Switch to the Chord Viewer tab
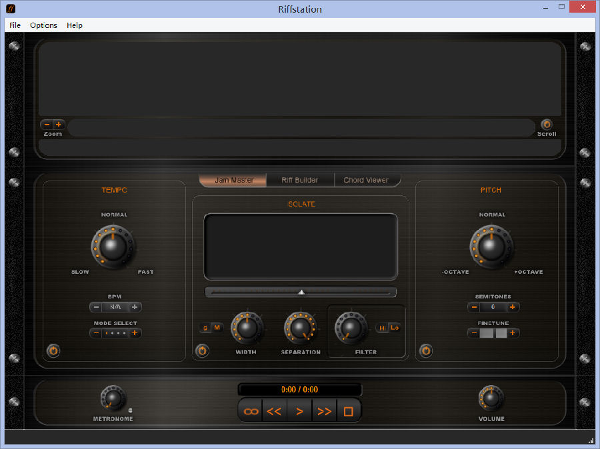This screenshot has height=449, width=600. (x=366, y=180)
